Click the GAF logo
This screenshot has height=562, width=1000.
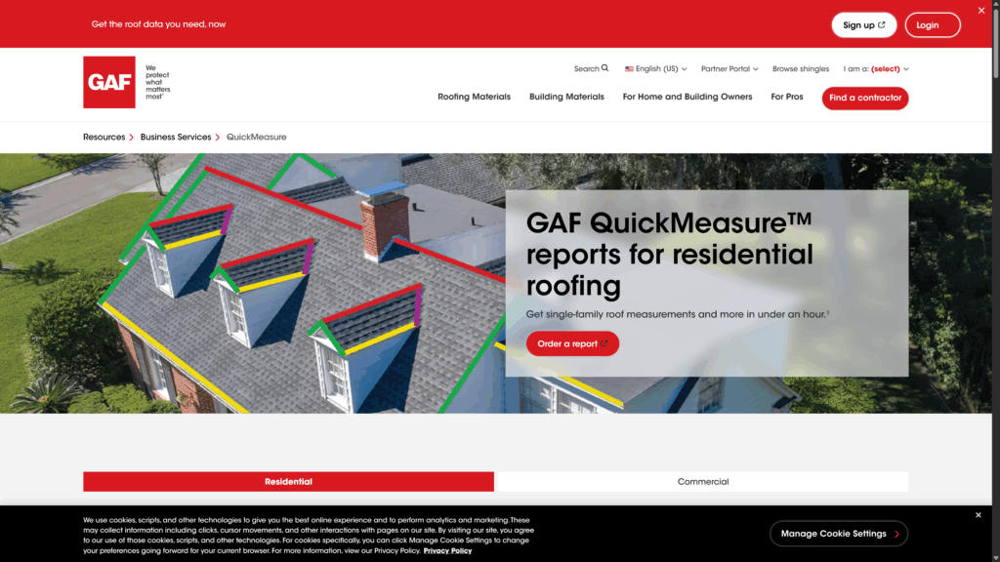[x=110, y=82]
